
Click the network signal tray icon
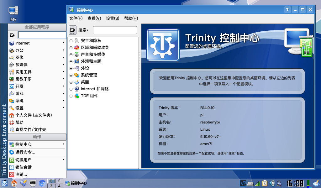click(257, 184)
